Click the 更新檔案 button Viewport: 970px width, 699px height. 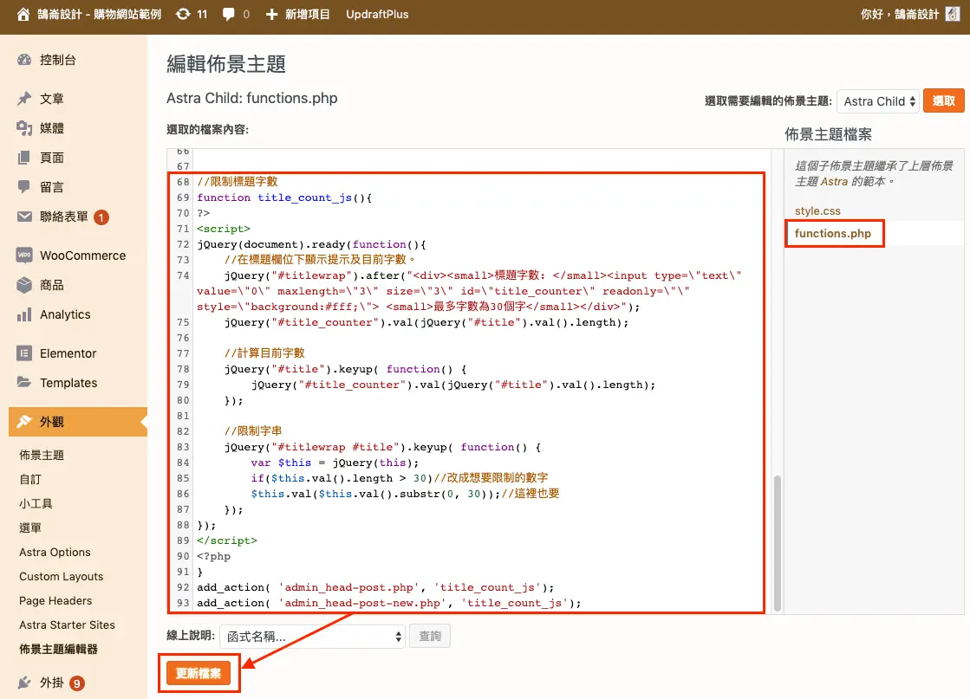tap(198, 673)
